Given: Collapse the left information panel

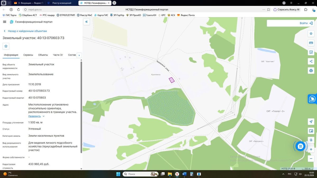Looking at the screenshot, I should click(x=86, y=22).
